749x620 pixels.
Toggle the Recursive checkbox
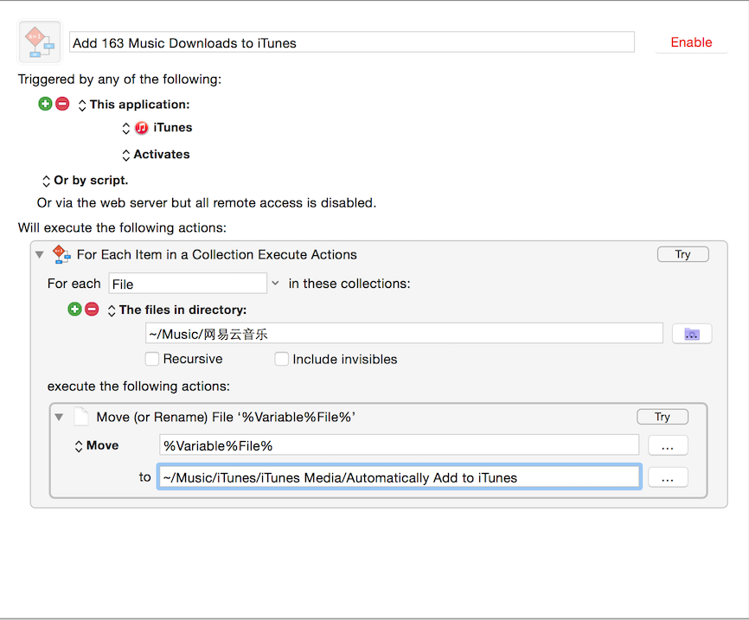pos(152,359)
